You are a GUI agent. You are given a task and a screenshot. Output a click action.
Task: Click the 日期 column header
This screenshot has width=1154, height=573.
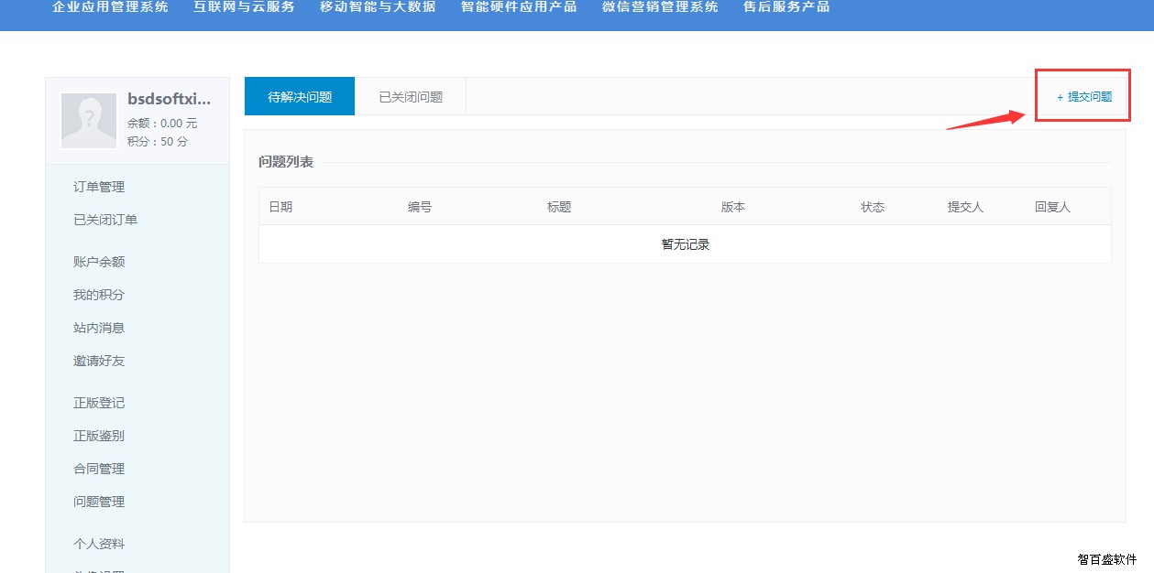click(280, 207)
